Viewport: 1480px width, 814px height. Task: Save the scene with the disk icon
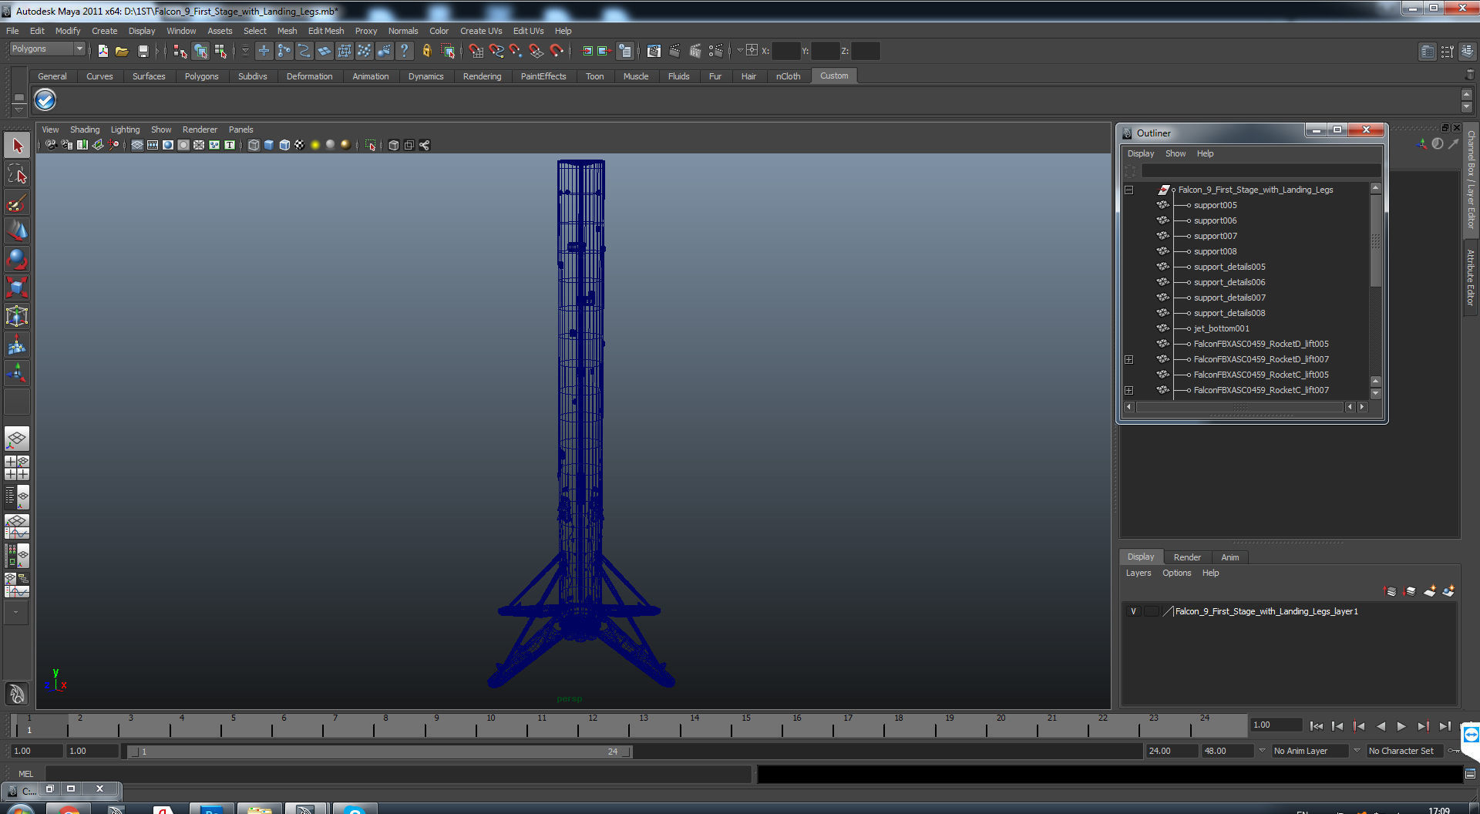(143, 51)
